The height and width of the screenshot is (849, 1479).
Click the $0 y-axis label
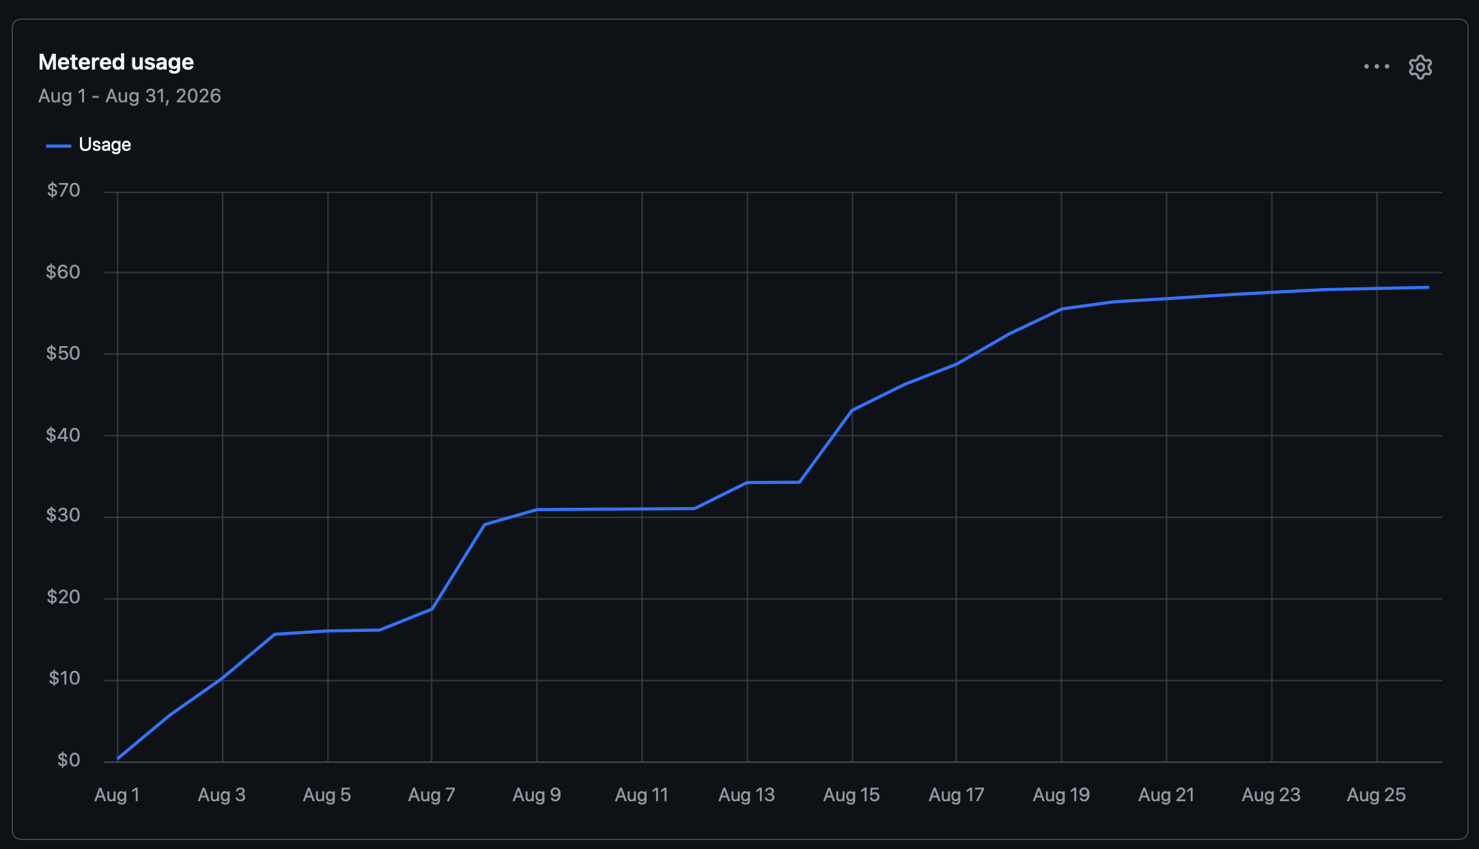69,760
